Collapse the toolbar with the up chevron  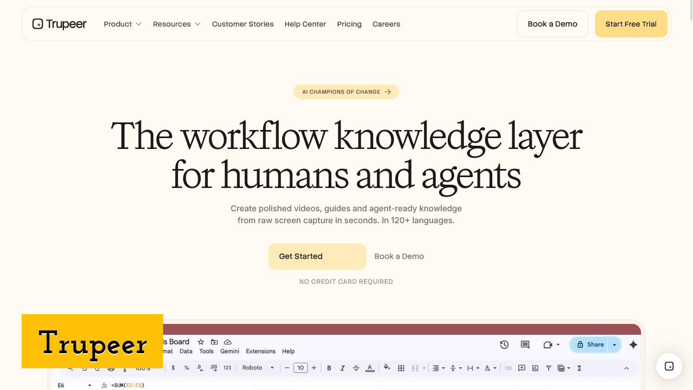click(x=626, y=368)
